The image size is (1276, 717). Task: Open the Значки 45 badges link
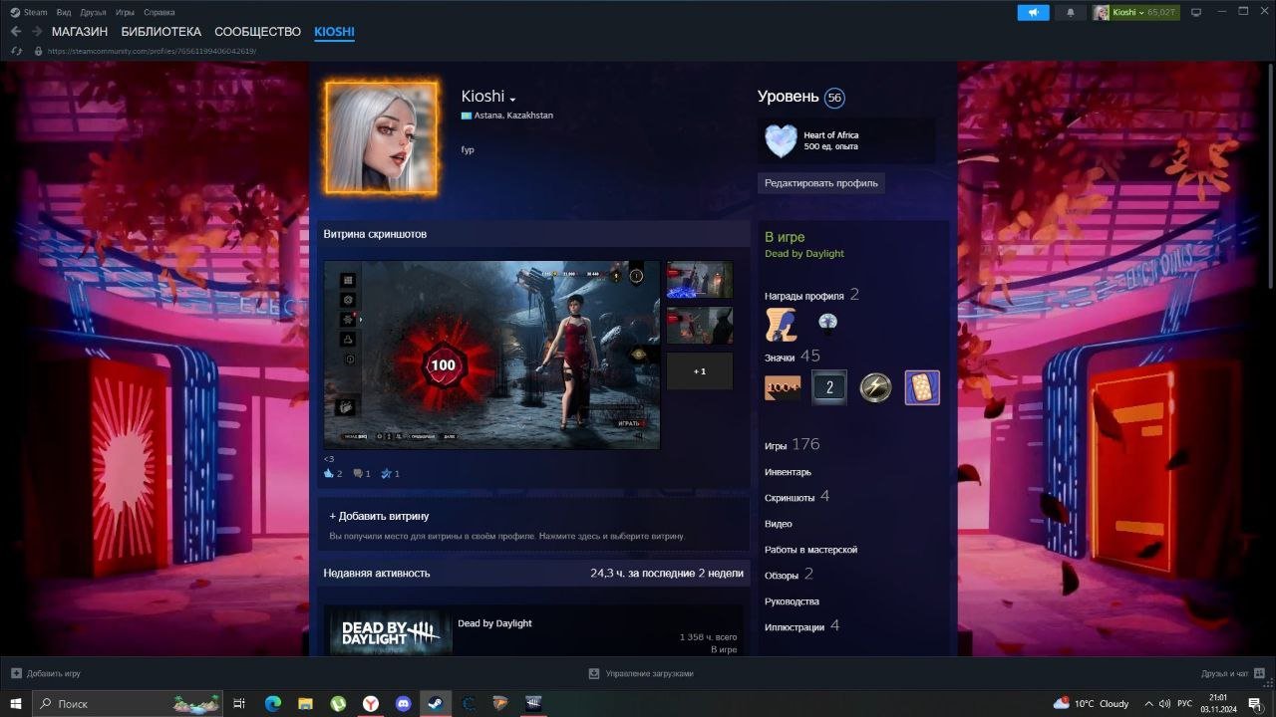point(793,357)
